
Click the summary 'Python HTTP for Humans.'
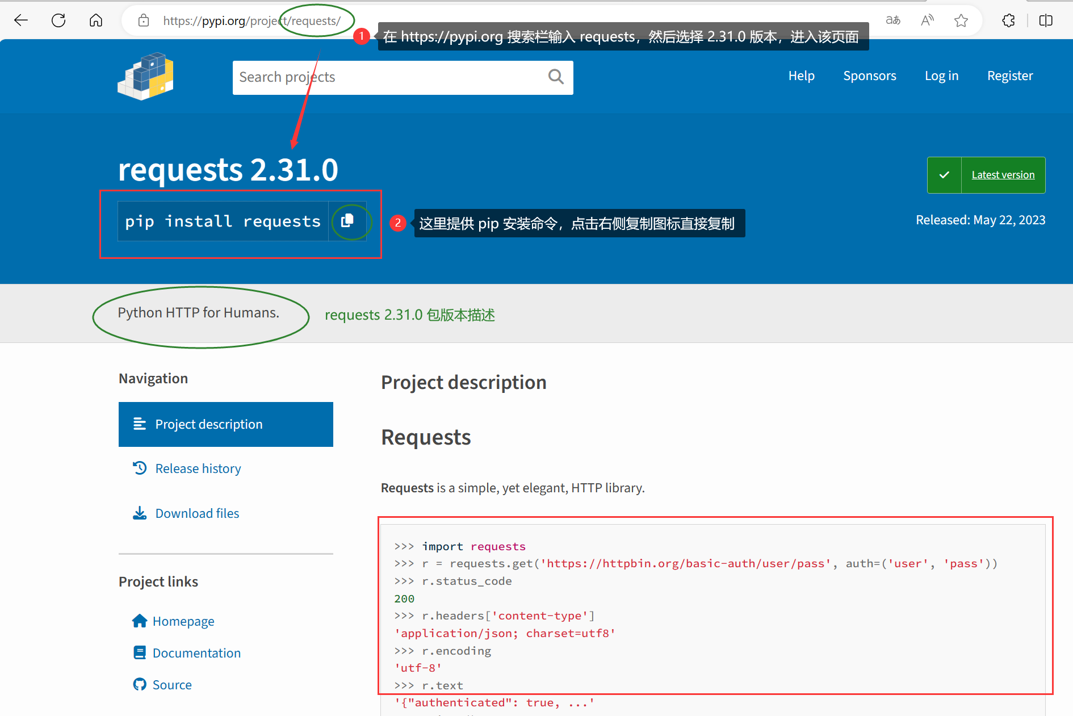pyautogui.click(x=198, y=313)
